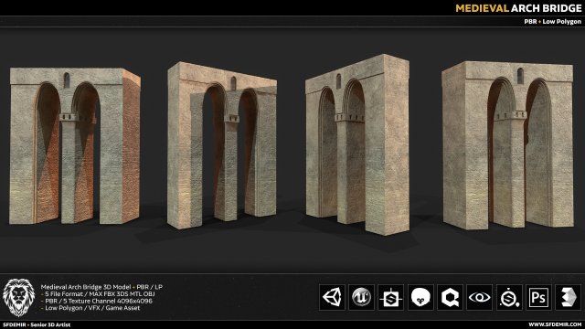
Task: Select the Quixel logo icon
Action: tap(450, 297)
